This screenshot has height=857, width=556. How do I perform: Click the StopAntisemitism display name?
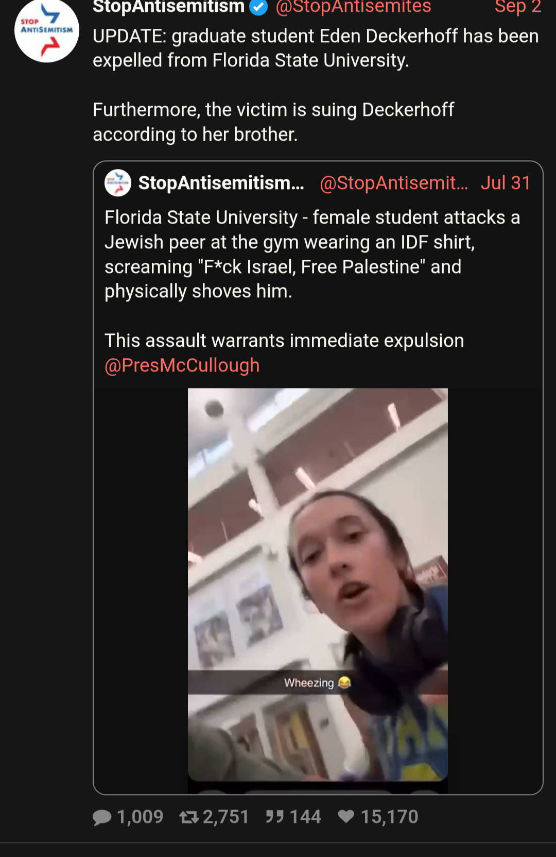pos(168,7)
